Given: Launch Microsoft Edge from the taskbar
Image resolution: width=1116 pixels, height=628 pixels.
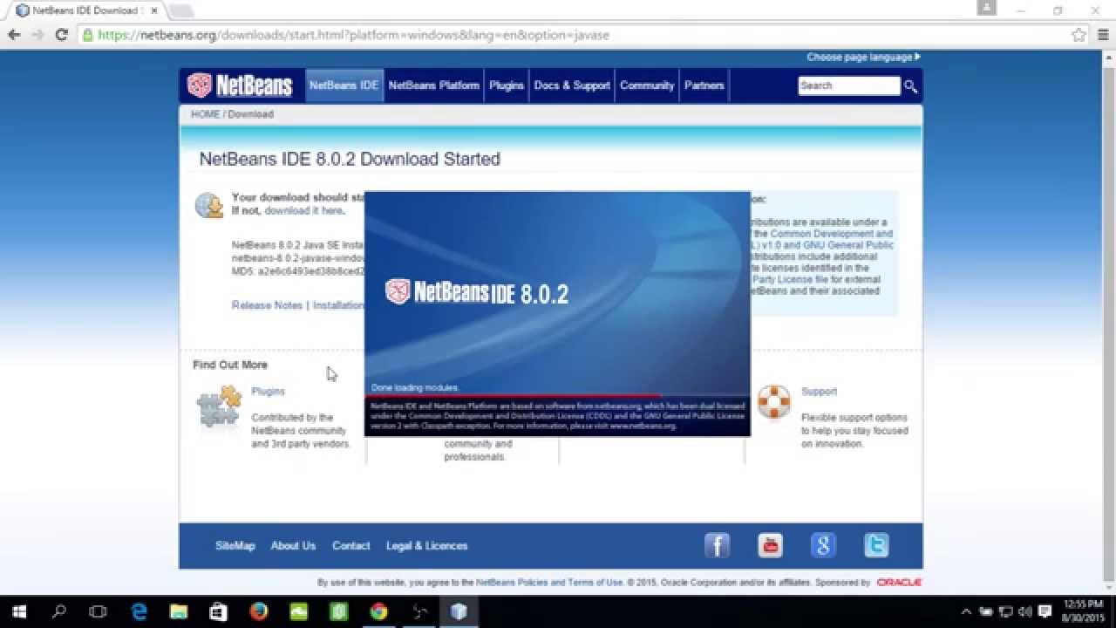Looking at the screenshot, I should [x=139, y=611].
